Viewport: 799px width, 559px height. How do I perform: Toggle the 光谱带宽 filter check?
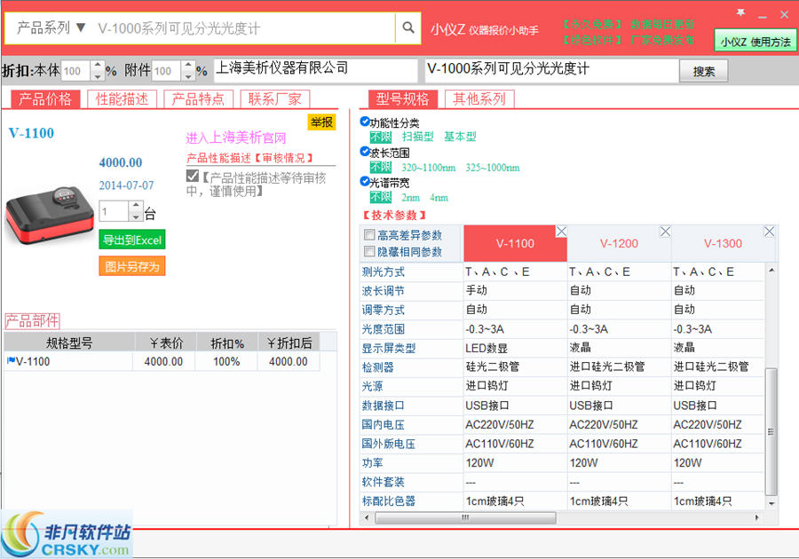tap(364, 181)
